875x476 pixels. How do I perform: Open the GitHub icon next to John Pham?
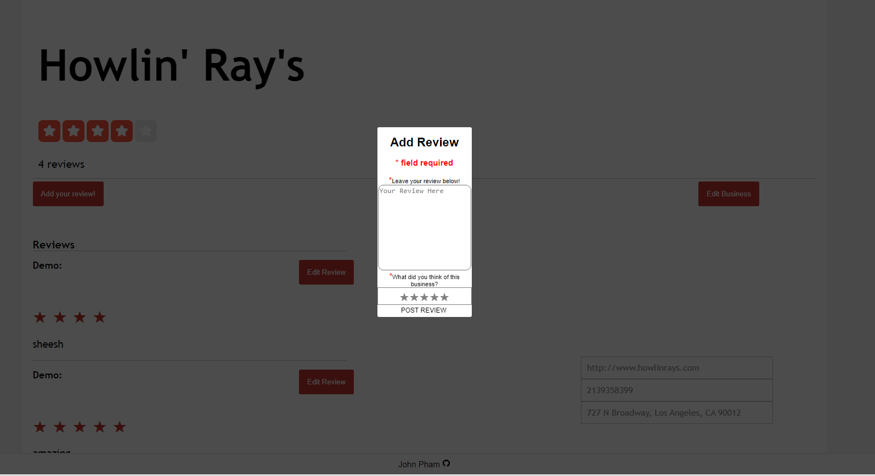click(447, 463)
